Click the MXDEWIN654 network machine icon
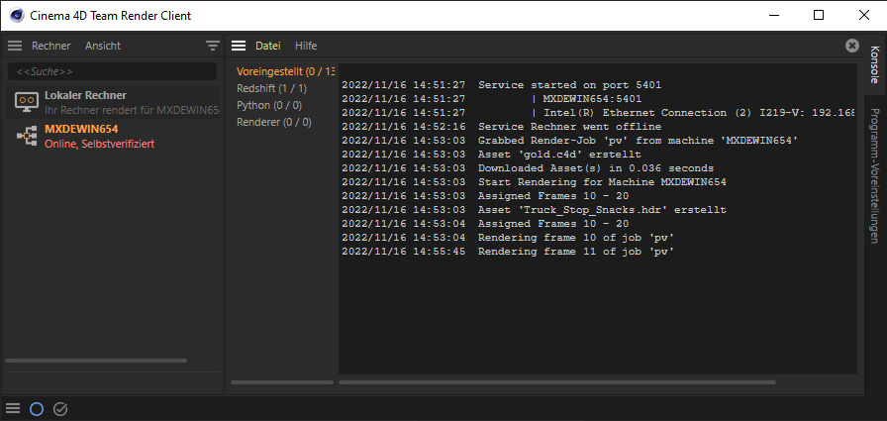Image resolution: width=887 pixels, height=421 pixels. tap(26, 136)
